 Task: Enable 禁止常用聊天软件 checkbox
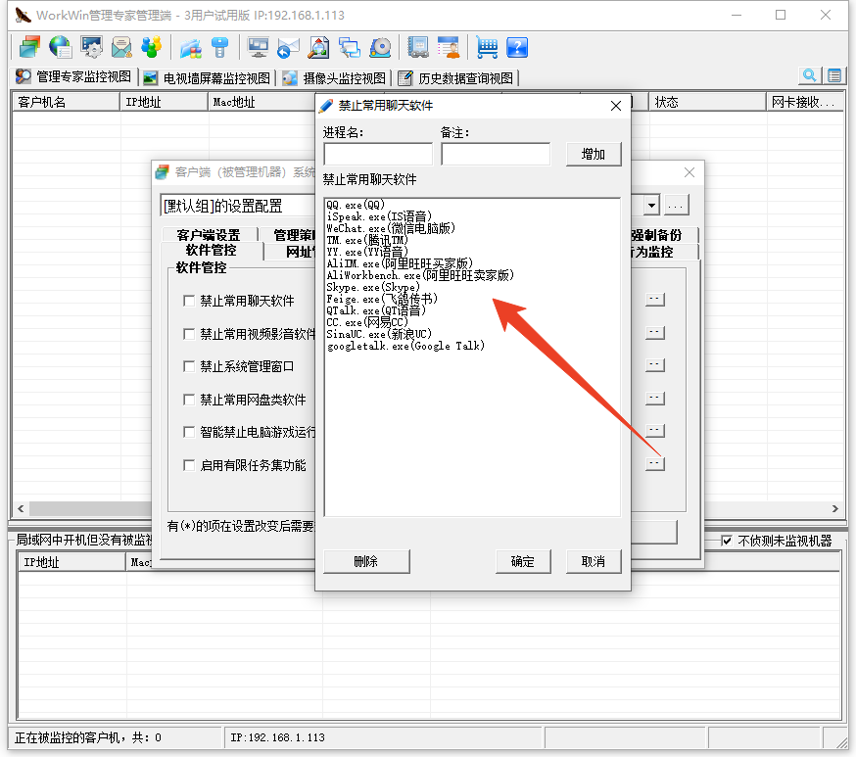click(x=190, y=301)
